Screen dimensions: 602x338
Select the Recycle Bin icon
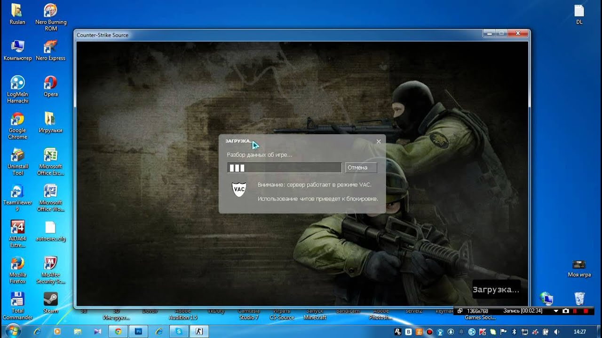click(580, 299)
